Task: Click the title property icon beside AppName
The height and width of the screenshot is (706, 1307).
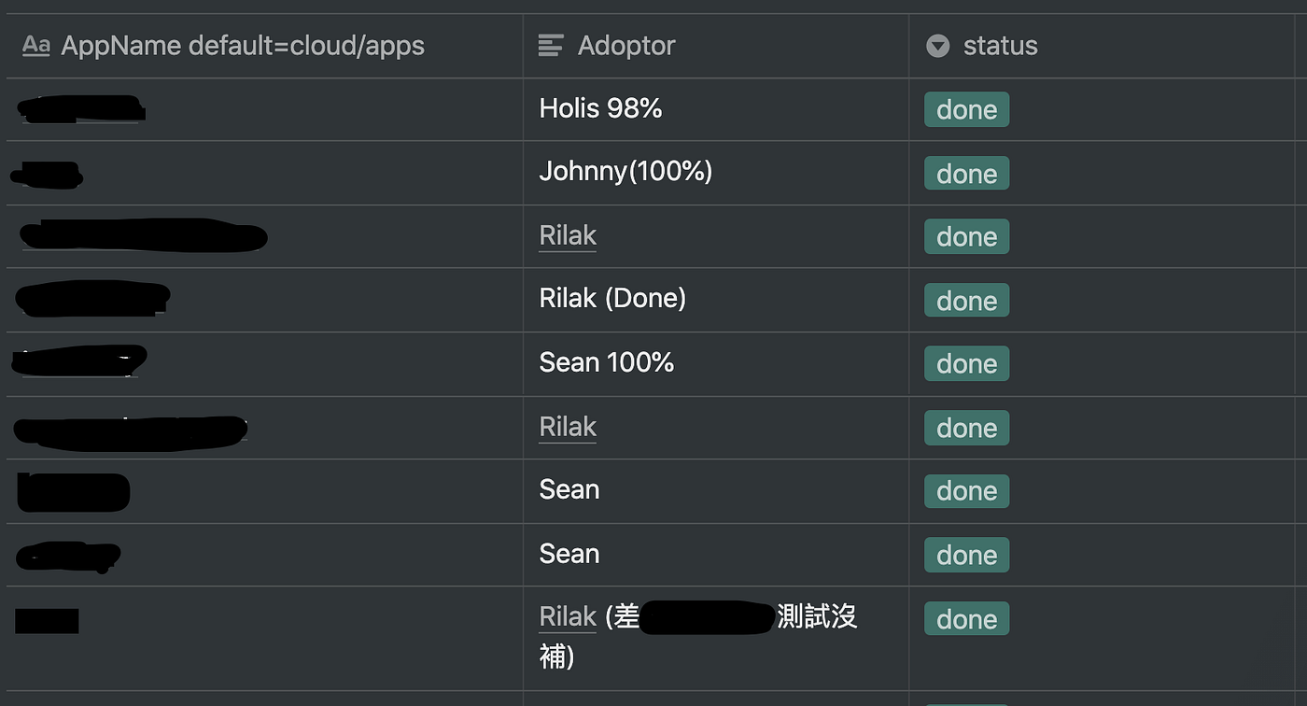Action: pos(35,46)
